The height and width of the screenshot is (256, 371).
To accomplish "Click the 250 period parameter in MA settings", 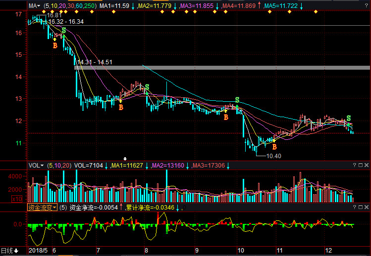I will coord(89,6).
